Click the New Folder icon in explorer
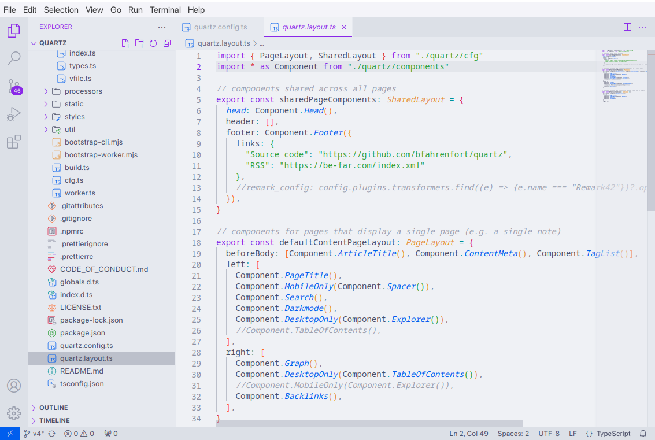Screen dimensions: 655x440 tap(139, 43)
